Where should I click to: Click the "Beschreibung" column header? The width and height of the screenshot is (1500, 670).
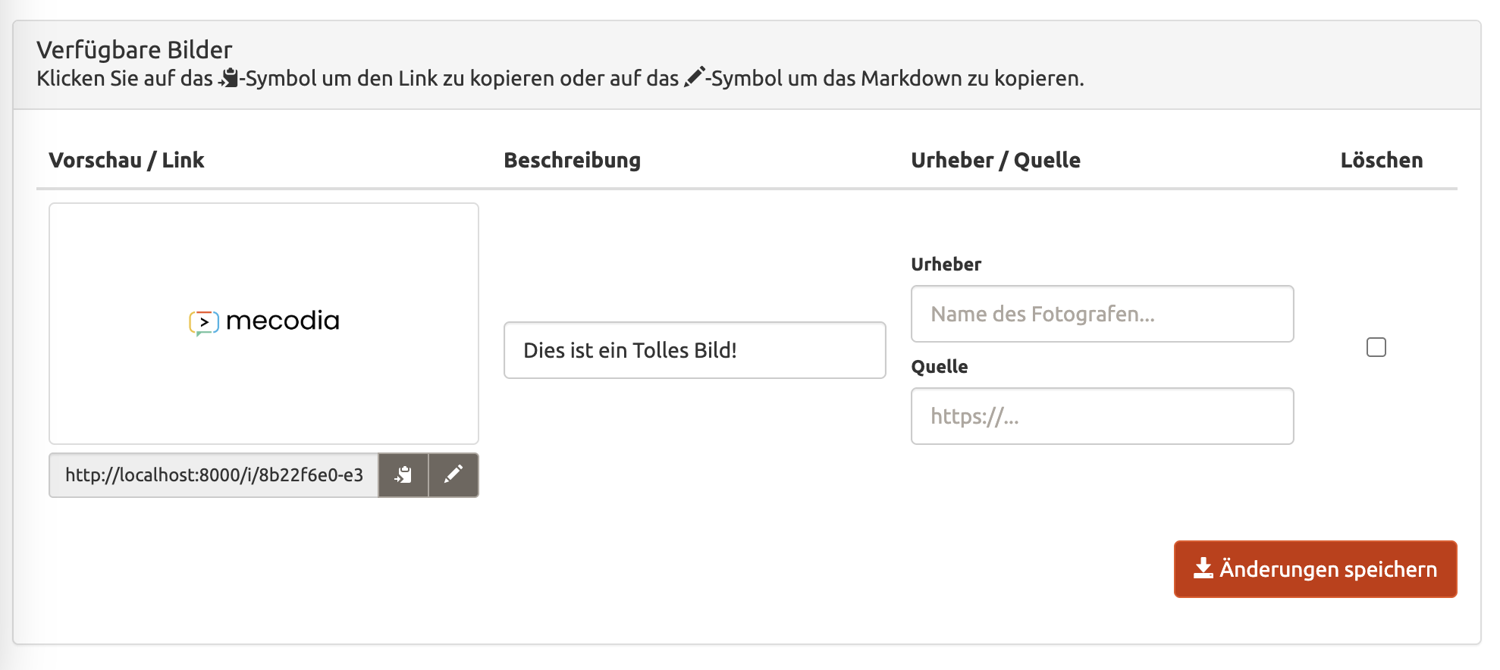click(572, 161)
